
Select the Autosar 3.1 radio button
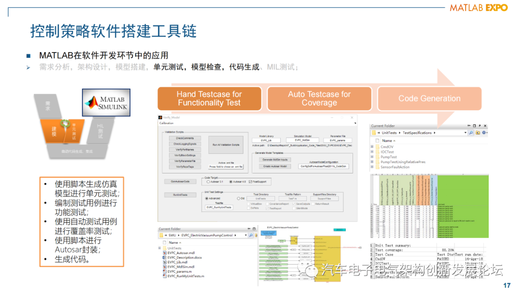[x=208, y=181]
